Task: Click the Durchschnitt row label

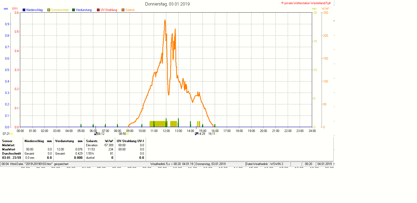Action: coord(11,154)
